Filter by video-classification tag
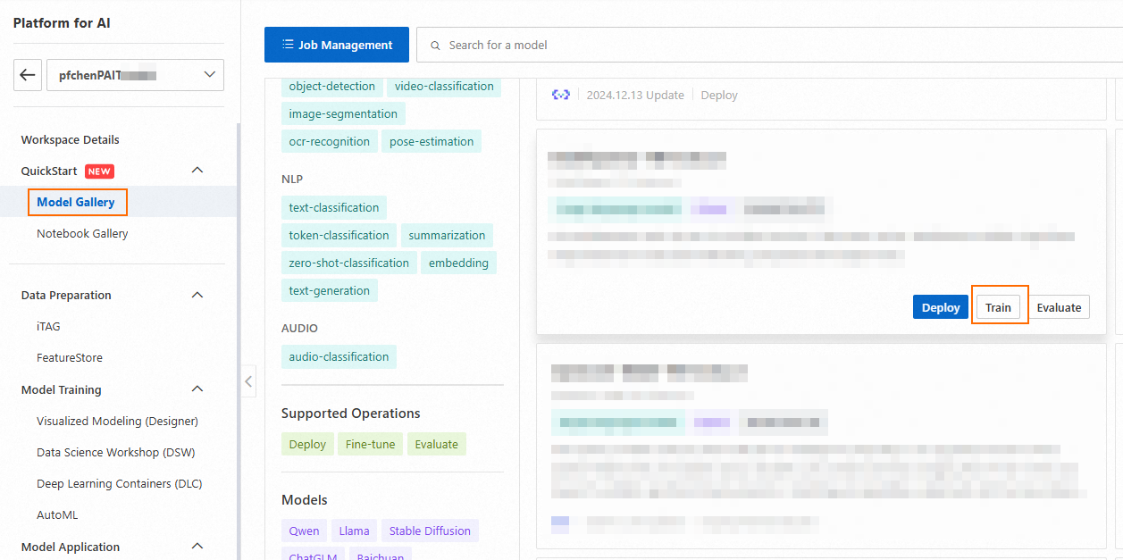 [444, 87]
